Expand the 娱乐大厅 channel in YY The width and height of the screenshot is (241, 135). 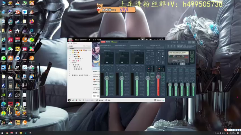[x=69, y=67]
